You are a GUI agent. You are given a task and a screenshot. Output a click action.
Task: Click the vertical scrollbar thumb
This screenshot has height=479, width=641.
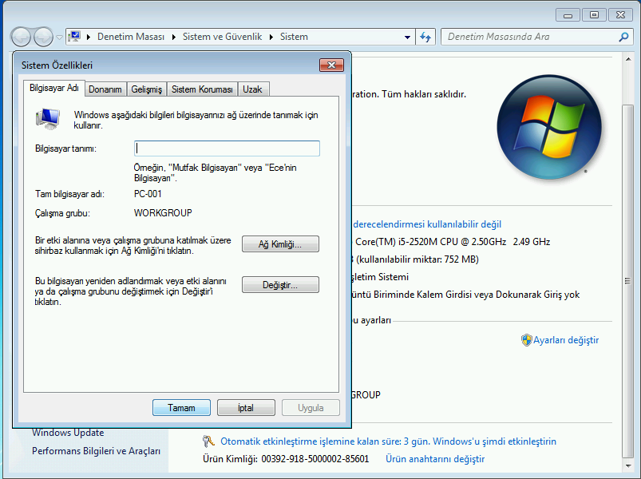628,281
